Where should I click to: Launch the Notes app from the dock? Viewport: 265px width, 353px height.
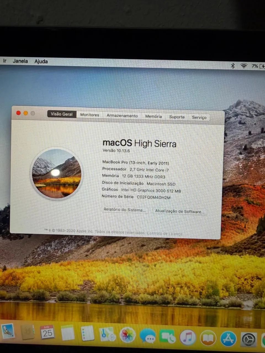point(68,333)
